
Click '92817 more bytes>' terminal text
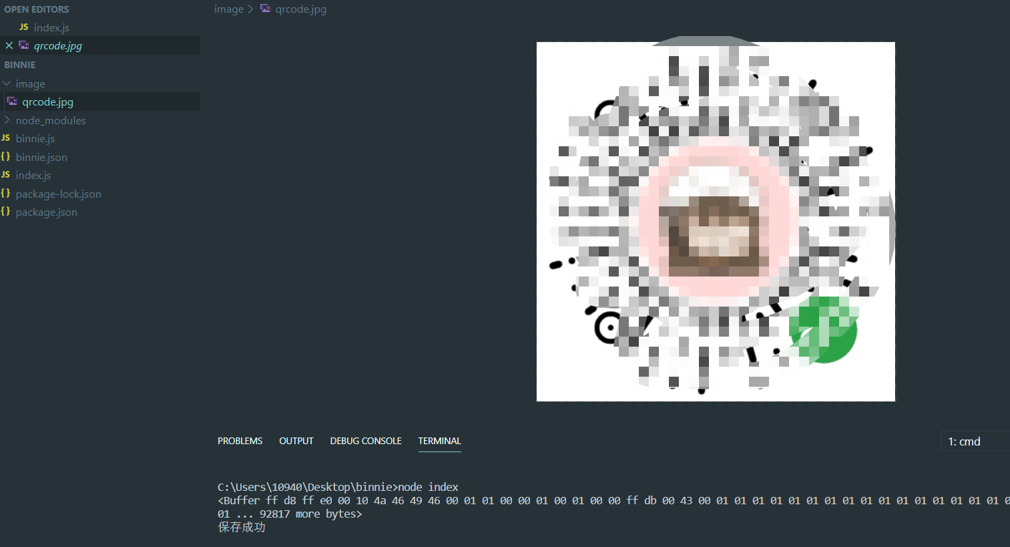310,514
